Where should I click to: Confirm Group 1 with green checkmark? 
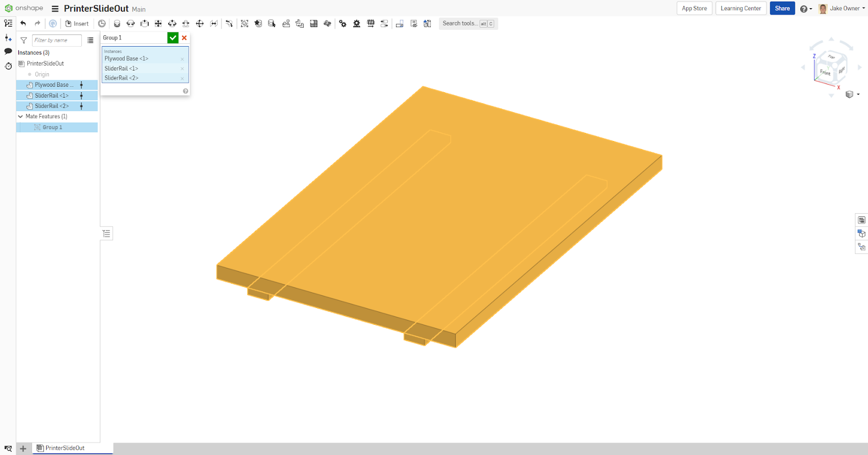pyautogui.click(x=173, y=37)
